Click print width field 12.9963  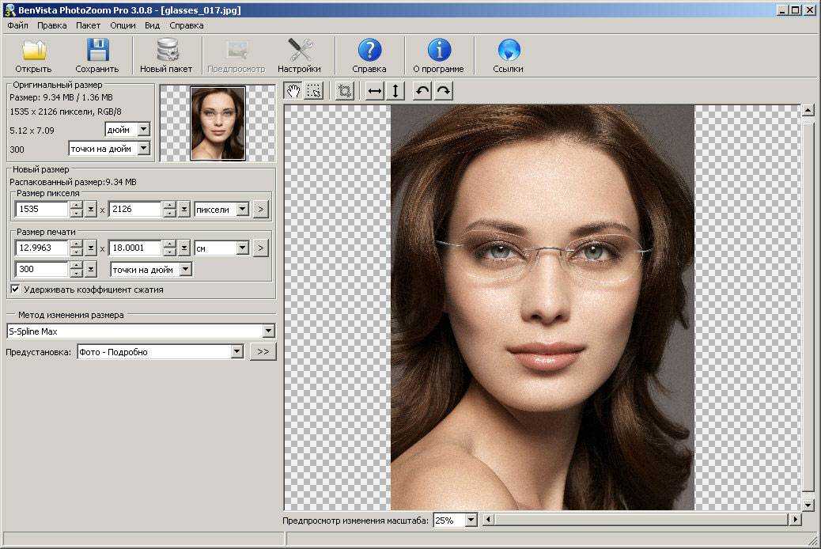tap(42, 248)
